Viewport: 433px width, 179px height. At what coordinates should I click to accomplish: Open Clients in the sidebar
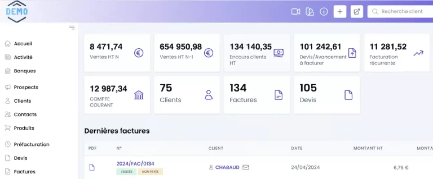[x=23, y=101]
